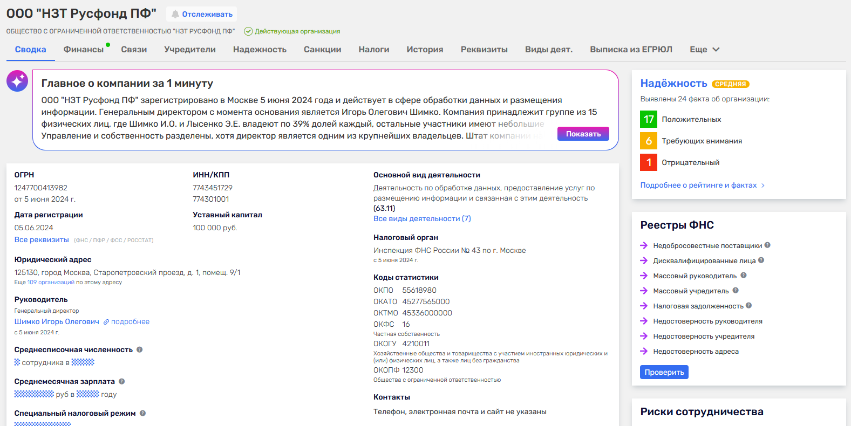Click question icon beside Дисквалифицированные лица
Screen dimensions: 851x426
[761, 260]
